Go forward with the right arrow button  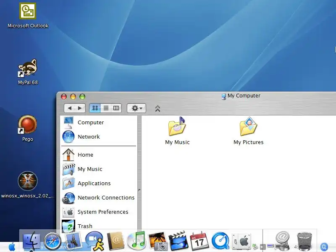click(x=80, y=108)
